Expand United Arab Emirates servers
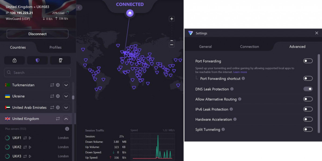The height and width of the screenshot is (161, 322). (x=66, y=107)
